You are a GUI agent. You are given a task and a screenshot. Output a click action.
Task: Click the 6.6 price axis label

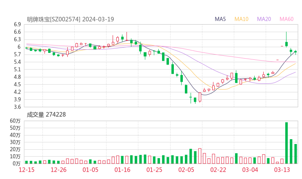[17, 32]
